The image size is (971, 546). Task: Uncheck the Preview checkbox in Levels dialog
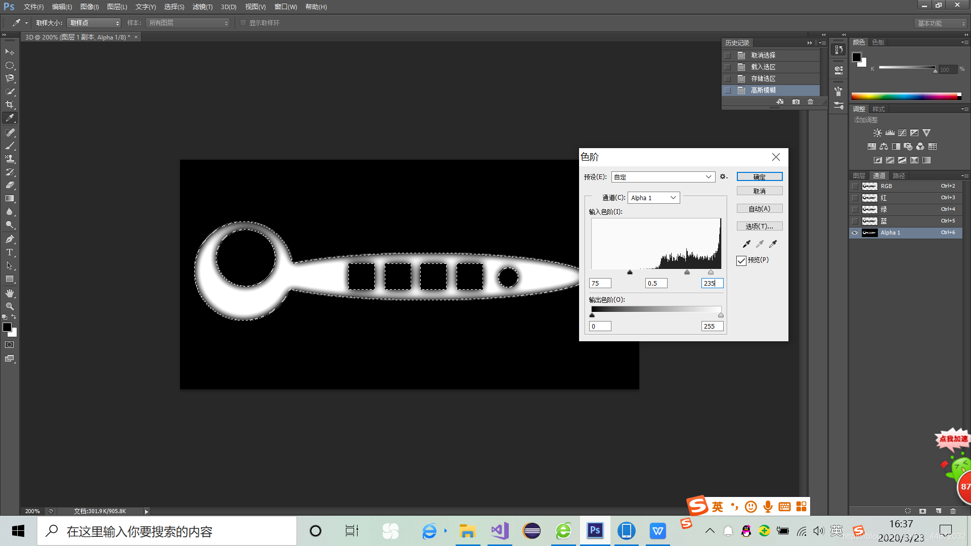[741, 260]
